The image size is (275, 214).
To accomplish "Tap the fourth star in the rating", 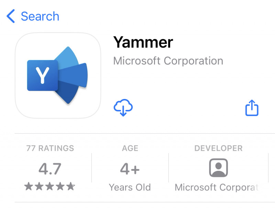I will tap(60, 187).
